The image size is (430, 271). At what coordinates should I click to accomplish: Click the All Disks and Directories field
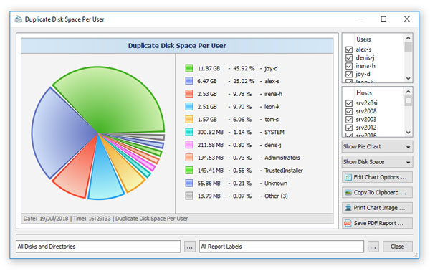98,247
